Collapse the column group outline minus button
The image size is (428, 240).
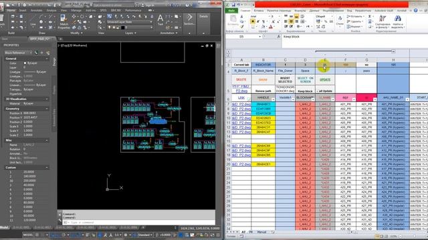coord(393,51)
